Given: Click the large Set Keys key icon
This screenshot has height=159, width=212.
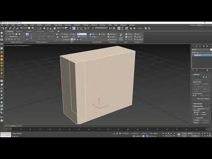Looking at the screenshot, I should click(x=179, y=135).
